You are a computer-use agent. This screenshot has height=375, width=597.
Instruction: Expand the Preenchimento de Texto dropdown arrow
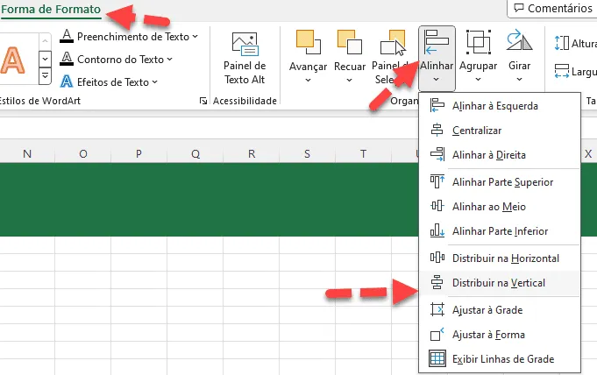[x=195, y=37]
